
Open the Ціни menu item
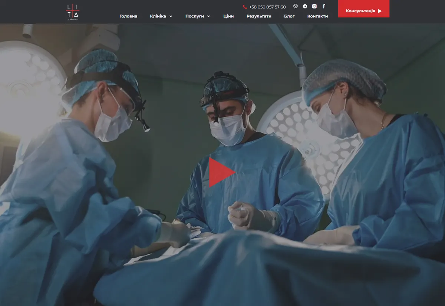[228, 16]
